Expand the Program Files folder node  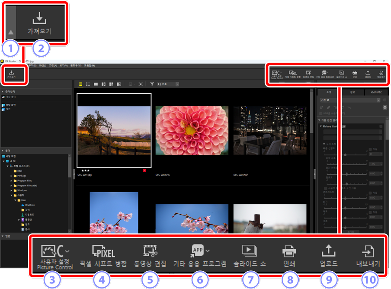point(12,181)
